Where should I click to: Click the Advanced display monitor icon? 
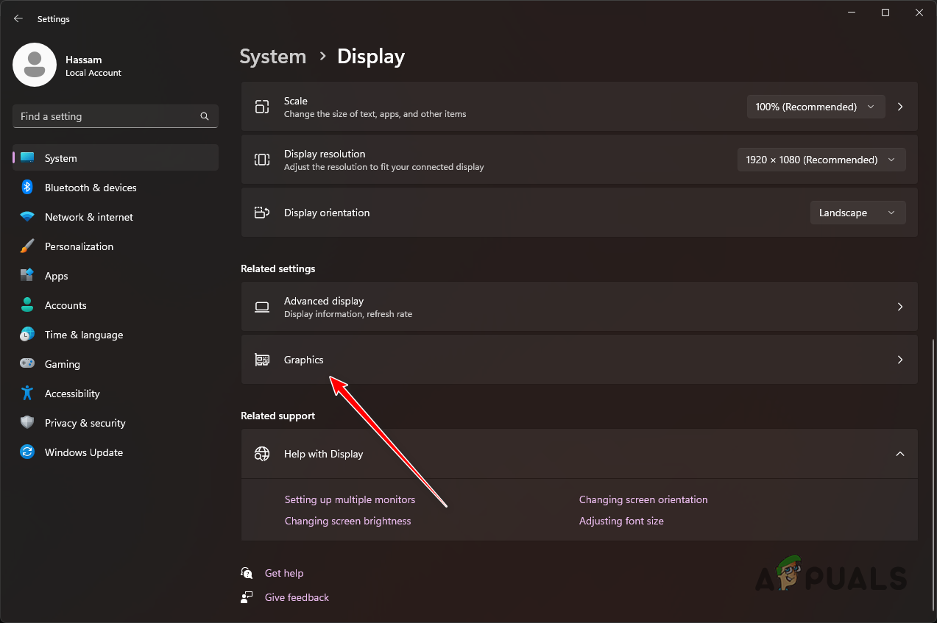pos(262,307)
